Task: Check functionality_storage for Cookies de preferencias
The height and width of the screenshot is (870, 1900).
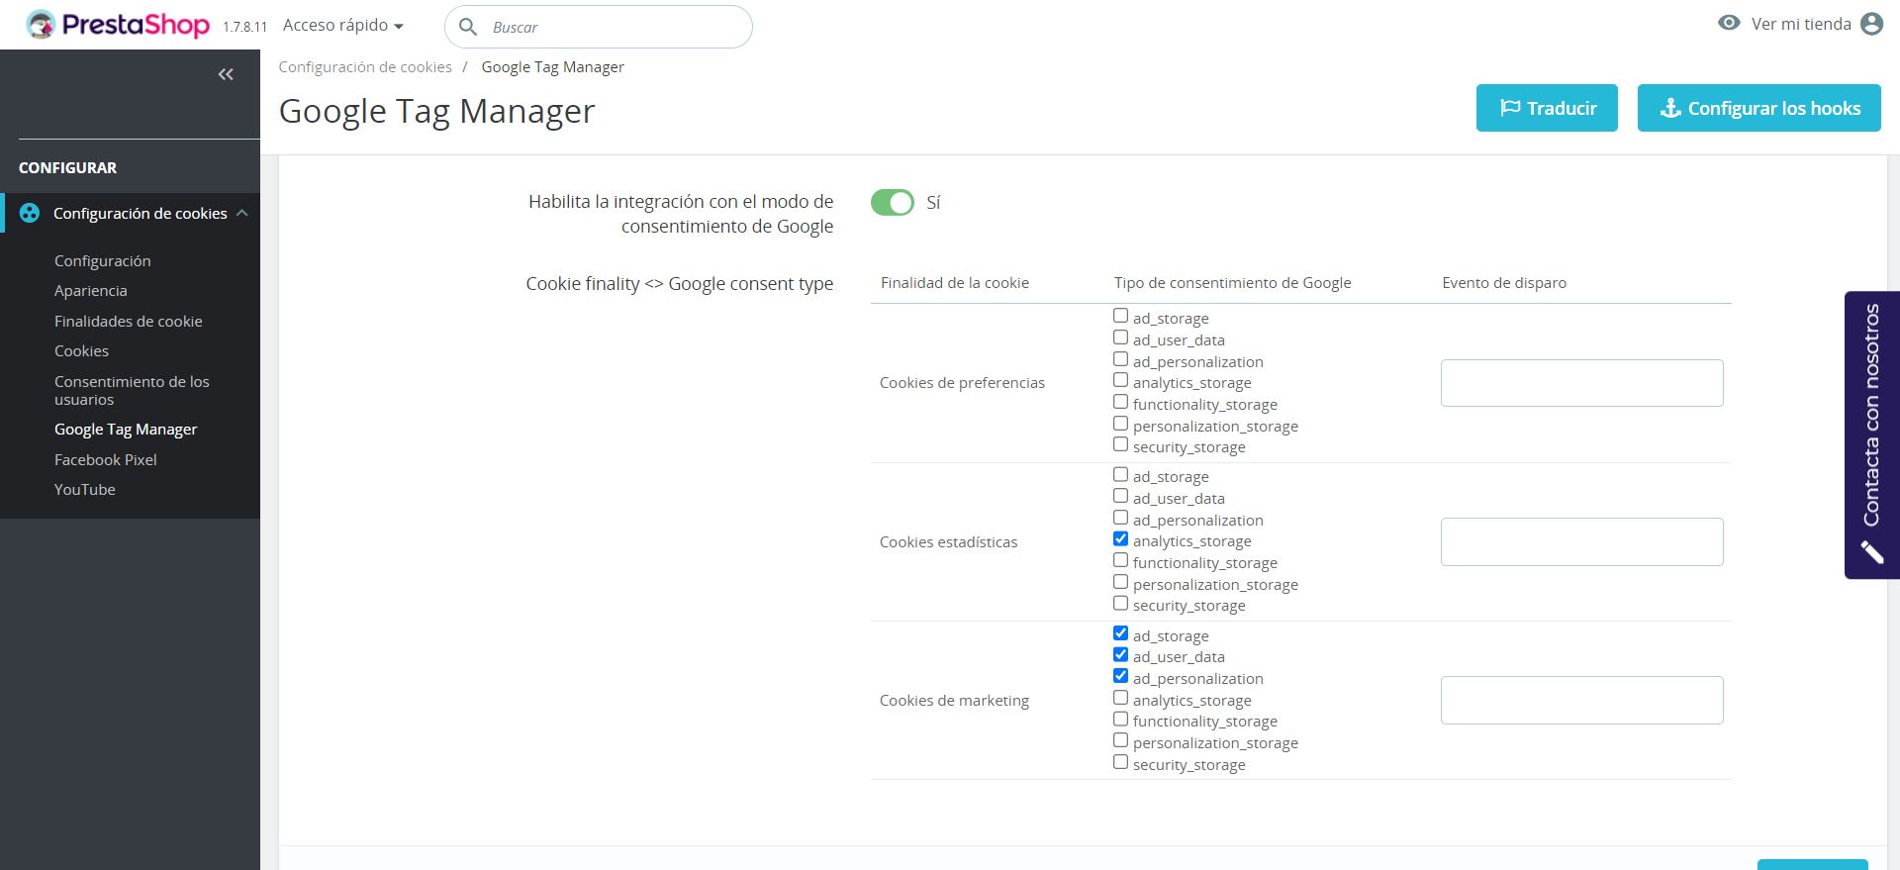Action: pyautogui.click(x=1120, y=402)
